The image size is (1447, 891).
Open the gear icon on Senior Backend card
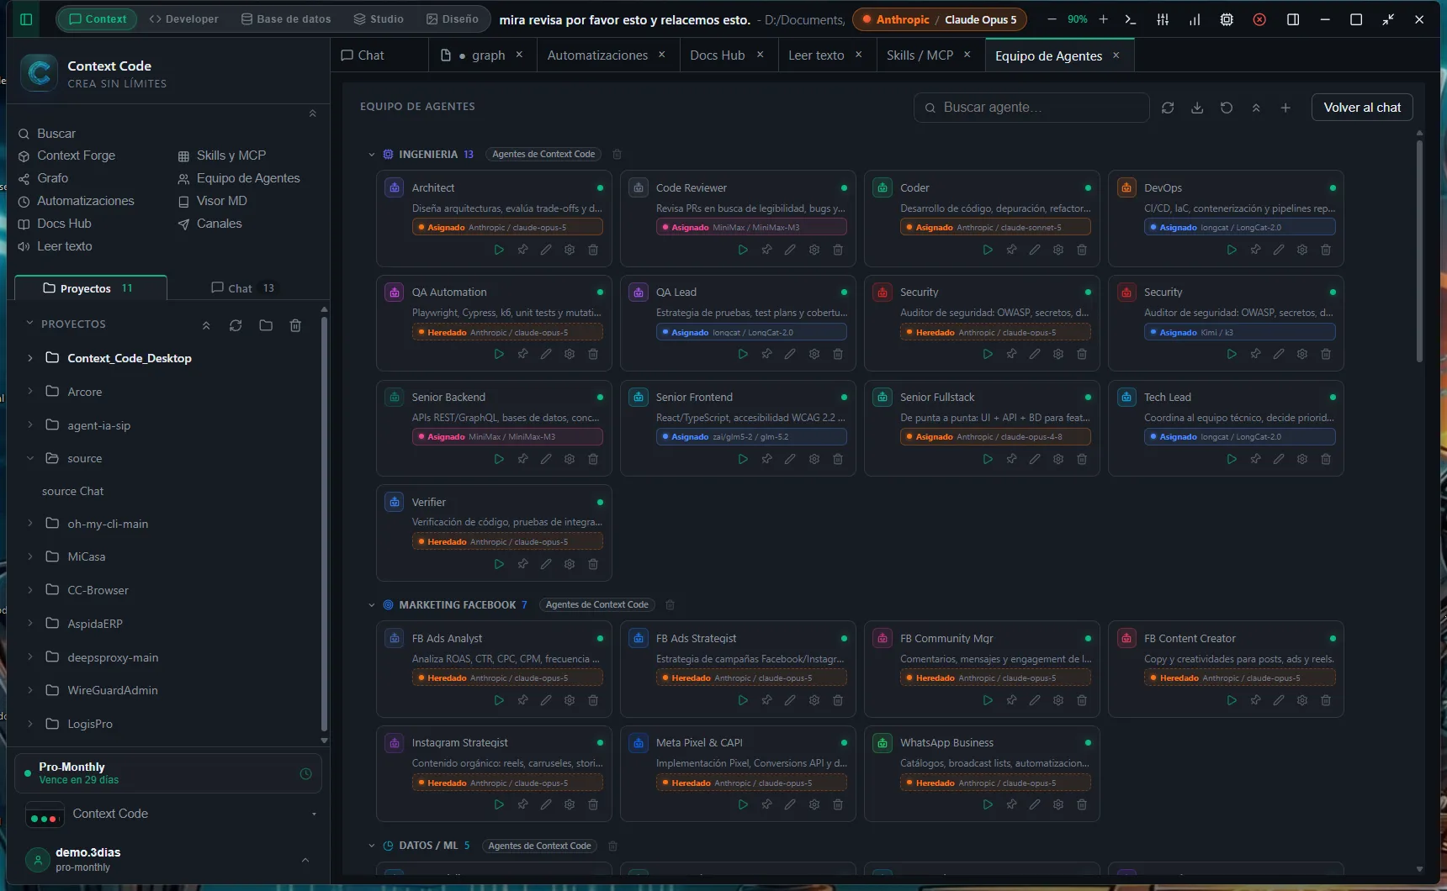570,459
